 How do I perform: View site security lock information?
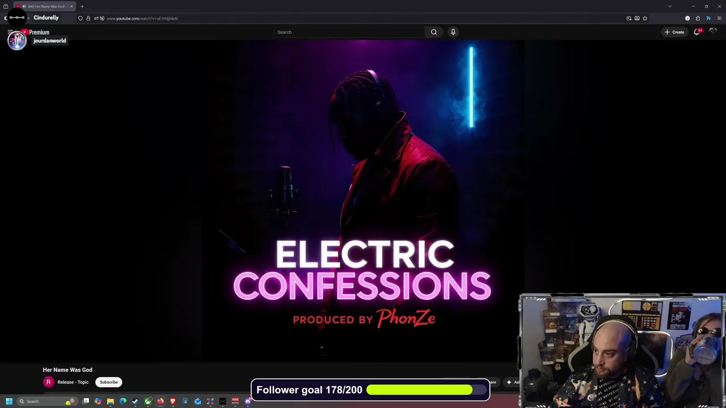pos(88,18)
